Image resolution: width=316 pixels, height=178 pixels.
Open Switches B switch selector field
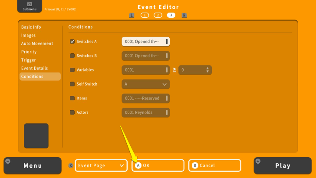click(146, 56)
